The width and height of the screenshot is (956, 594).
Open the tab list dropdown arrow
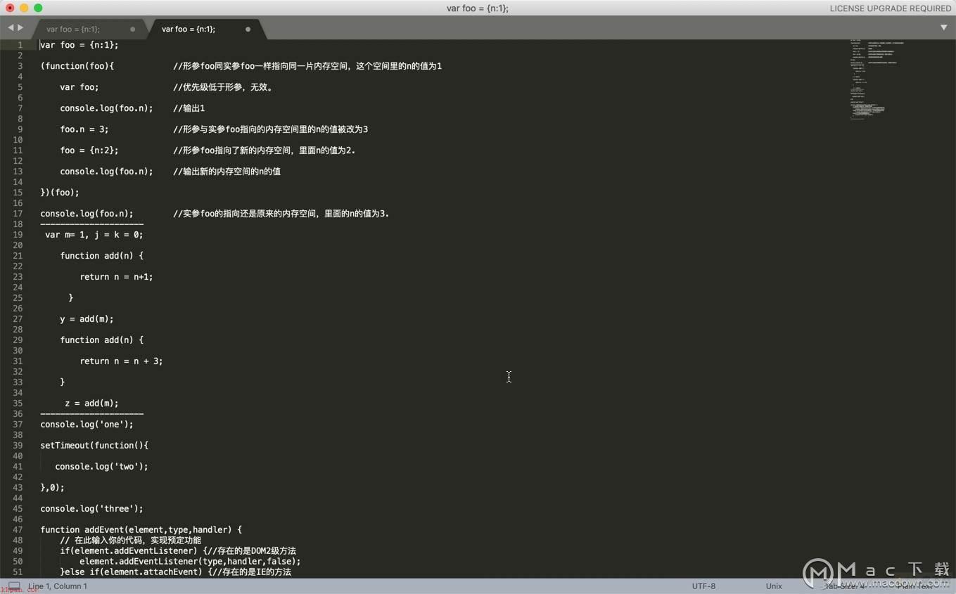tap(943, 27)
